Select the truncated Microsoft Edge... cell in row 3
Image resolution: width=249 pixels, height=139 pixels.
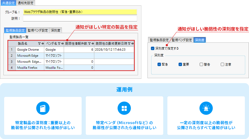coord(30,62)
